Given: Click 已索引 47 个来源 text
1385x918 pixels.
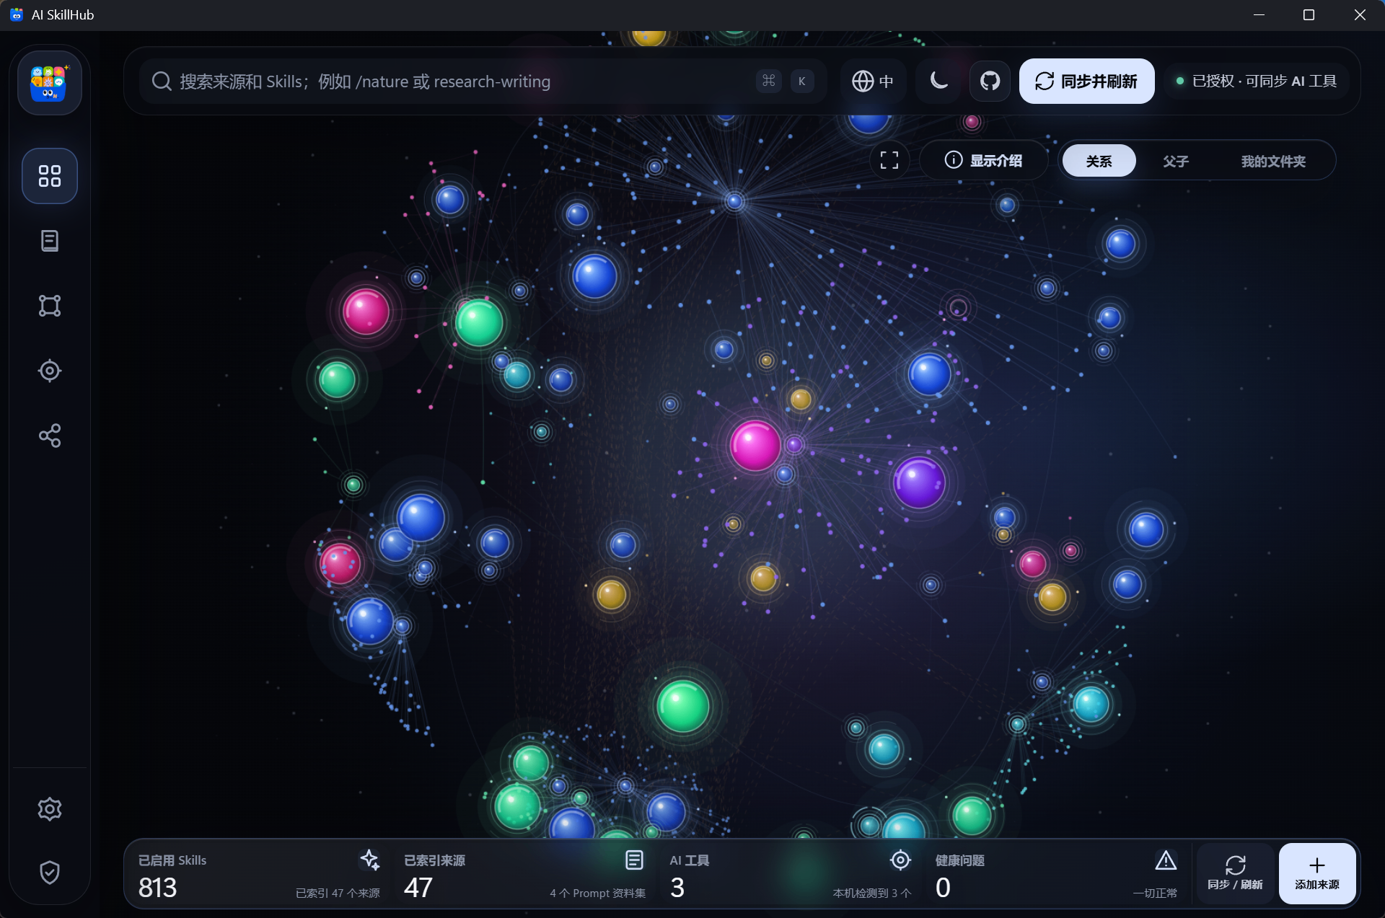Looking at the screenshot, I should pos(338,893).
